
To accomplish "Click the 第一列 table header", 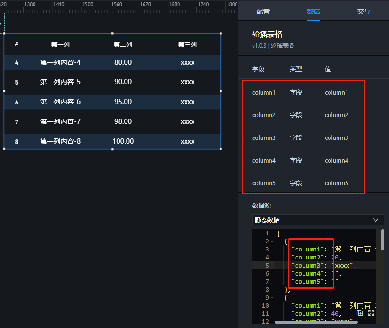I will [60, 45].
